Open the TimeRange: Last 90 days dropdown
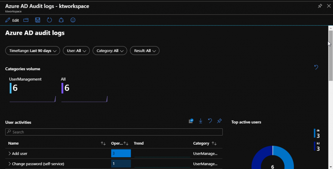This screenshot has width=333, height=169. click(33, 51)
